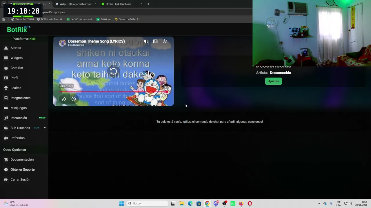Open the Windows Start menu
This screenshot has height=208, width=371.
(x=121, y=203)
